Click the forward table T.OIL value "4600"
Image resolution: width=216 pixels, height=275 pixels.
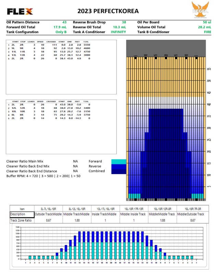pos(87,48)
